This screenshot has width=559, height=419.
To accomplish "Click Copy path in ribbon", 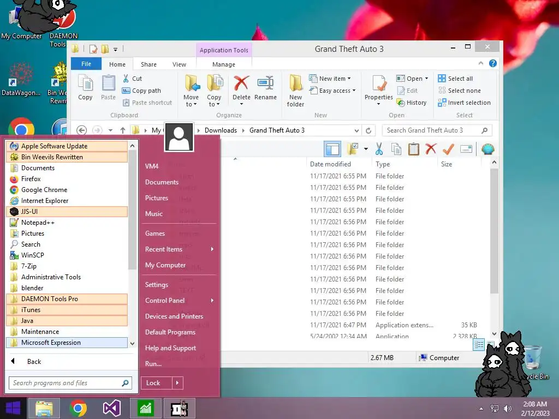I will click(x=141, y=91).
